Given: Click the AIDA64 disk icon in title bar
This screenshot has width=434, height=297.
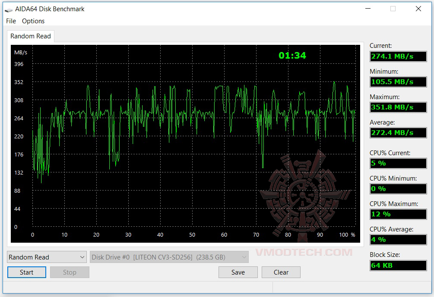Looking at the screenshot, I should point(9,9).
